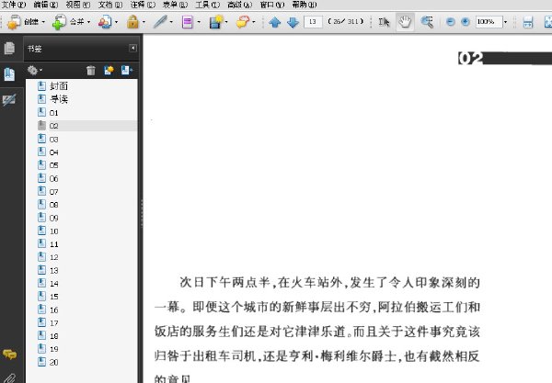Click the navigation pane splitter grip handle
552x383 pixels.
coord(142,214)
